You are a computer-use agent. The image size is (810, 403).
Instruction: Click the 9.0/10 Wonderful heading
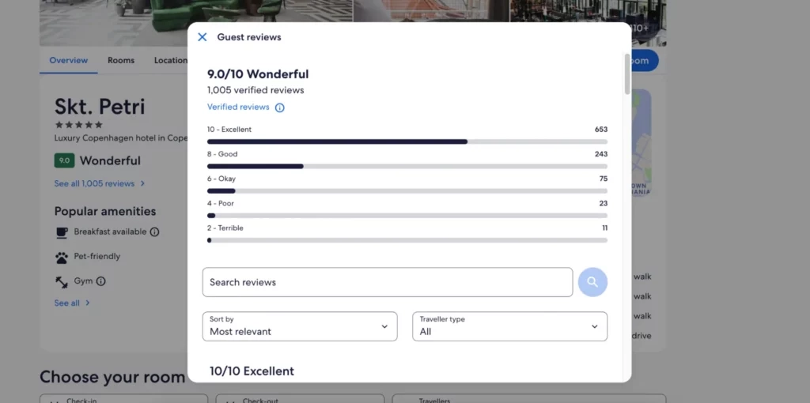coord(258,73)
